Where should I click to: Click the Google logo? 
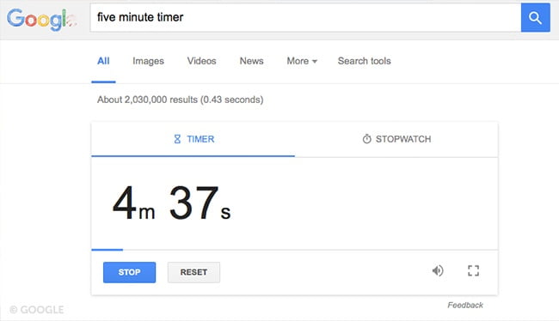[41, 19]
